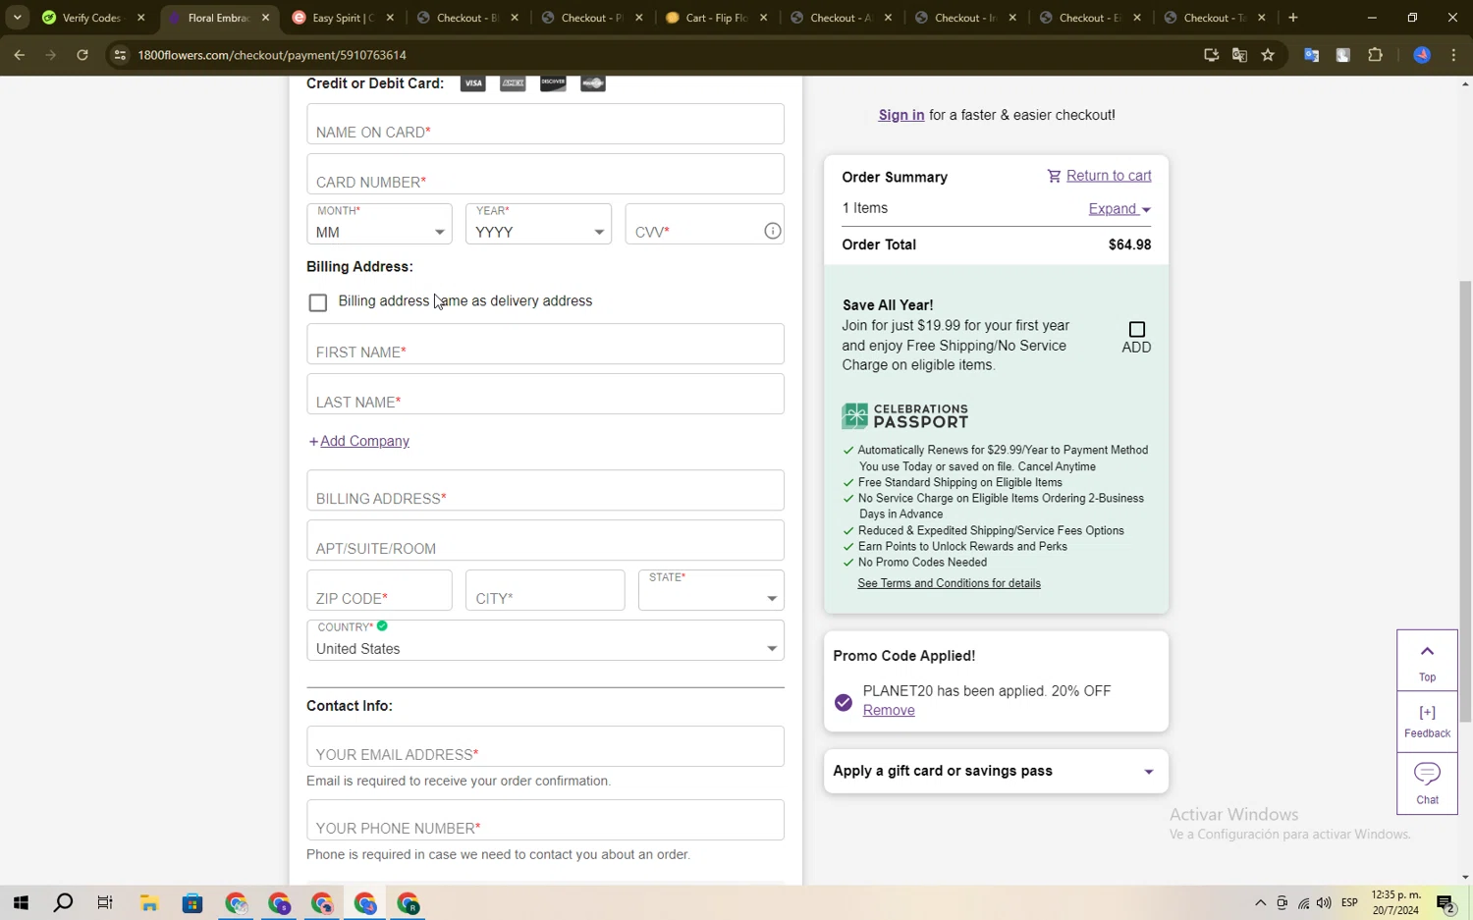Expand Apply a gift card or savings pass

(996, 771)
